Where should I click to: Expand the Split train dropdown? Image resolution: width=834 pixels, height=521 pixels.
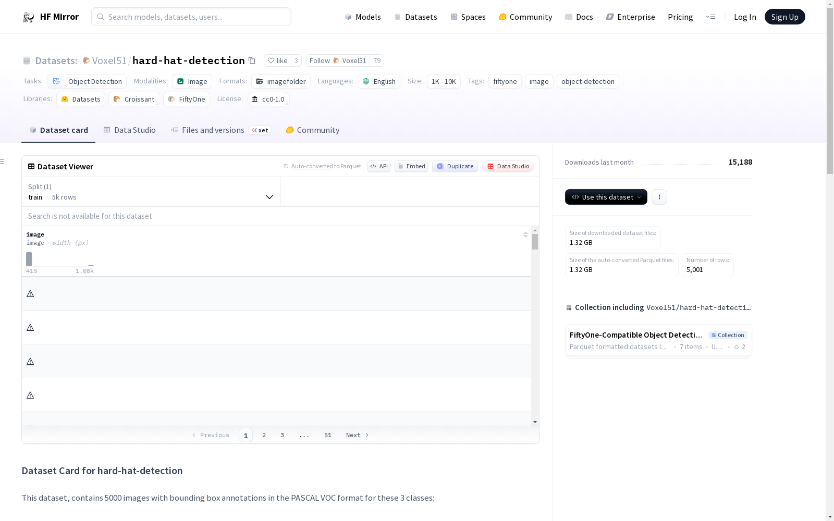pos(151,192)
